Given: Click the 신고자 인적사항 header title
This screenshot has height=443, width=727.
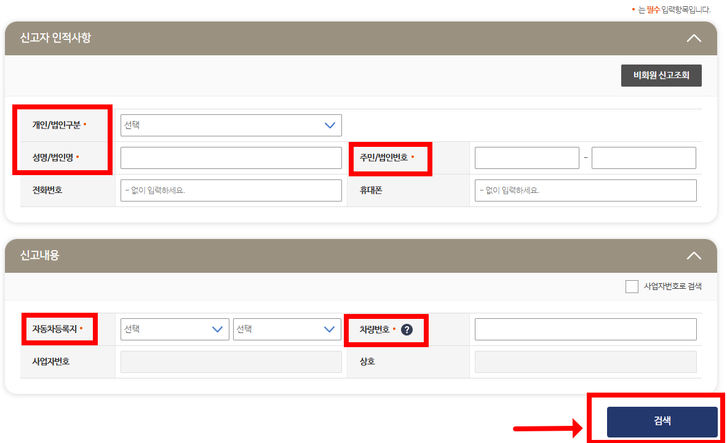Looking at the screenshot, I should [x=55, y=38].
